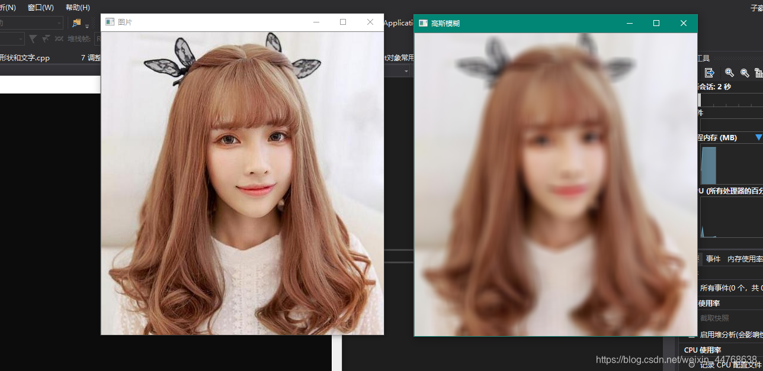The image size is (763, 371).
Task: Switch to the 形状和文字.cpp tab
Action: tap(24, 57)
